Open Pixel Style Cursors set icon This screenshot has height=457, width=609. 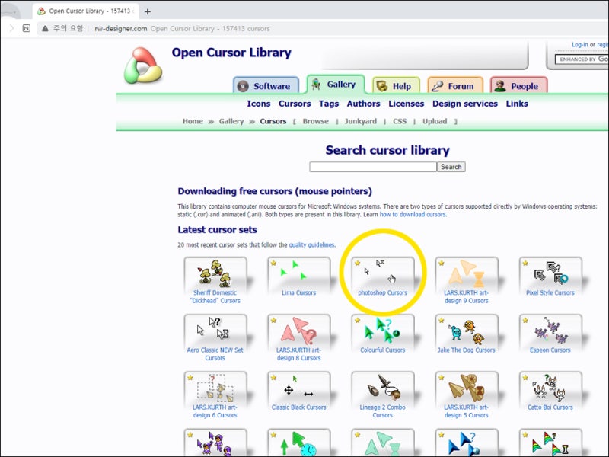tap(550, 273)
